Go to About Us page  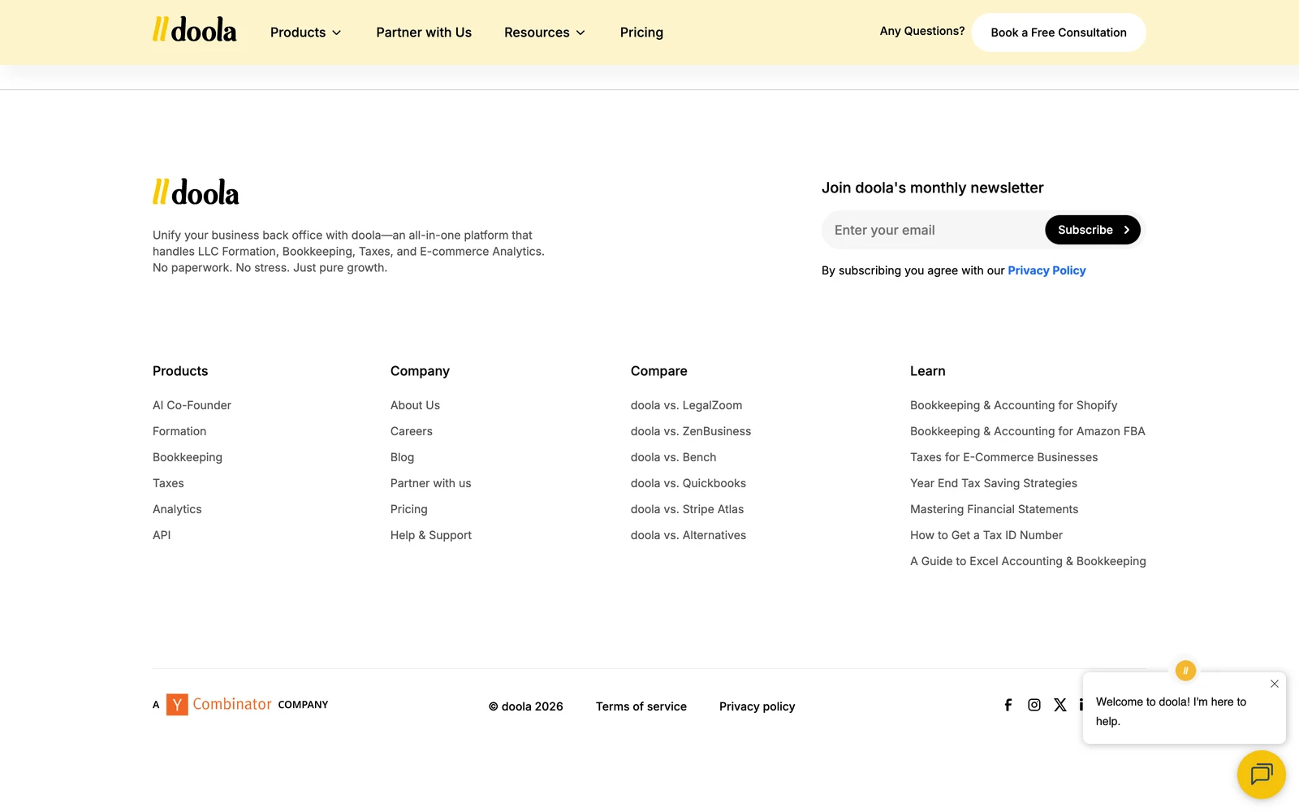(x=415, y=405)
